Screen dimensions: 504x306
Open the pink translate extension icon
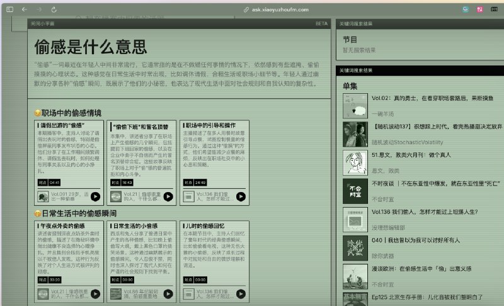click(x=480, y=9)
